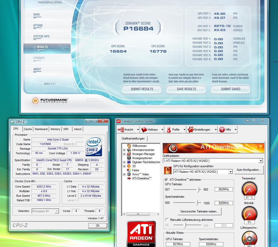Open the Grafikadapter dropdown list
The width and height of the screenshot is (278, 247).
tap(261, 161)
